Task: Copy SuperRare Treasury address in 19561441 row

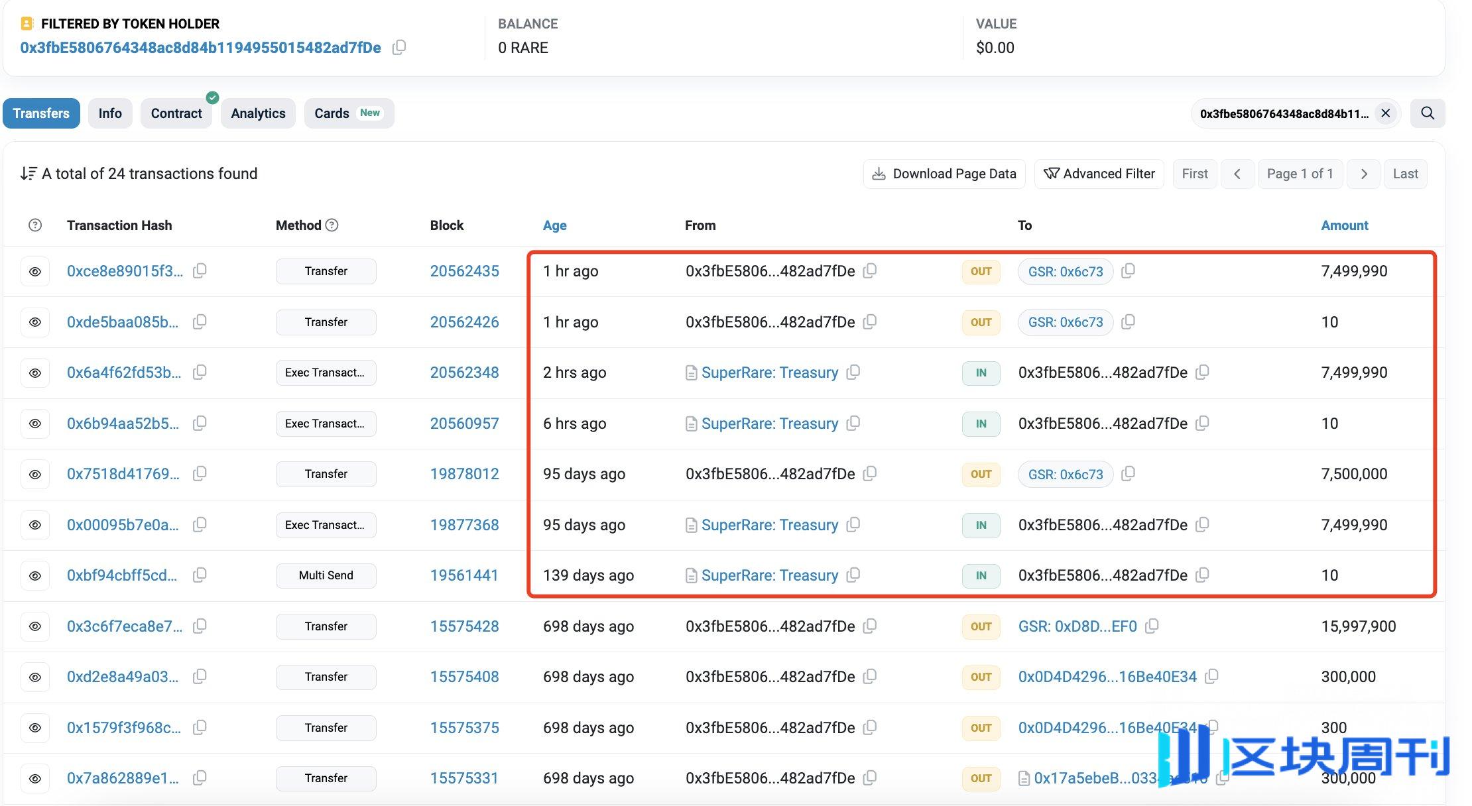Action: (853, 575)
